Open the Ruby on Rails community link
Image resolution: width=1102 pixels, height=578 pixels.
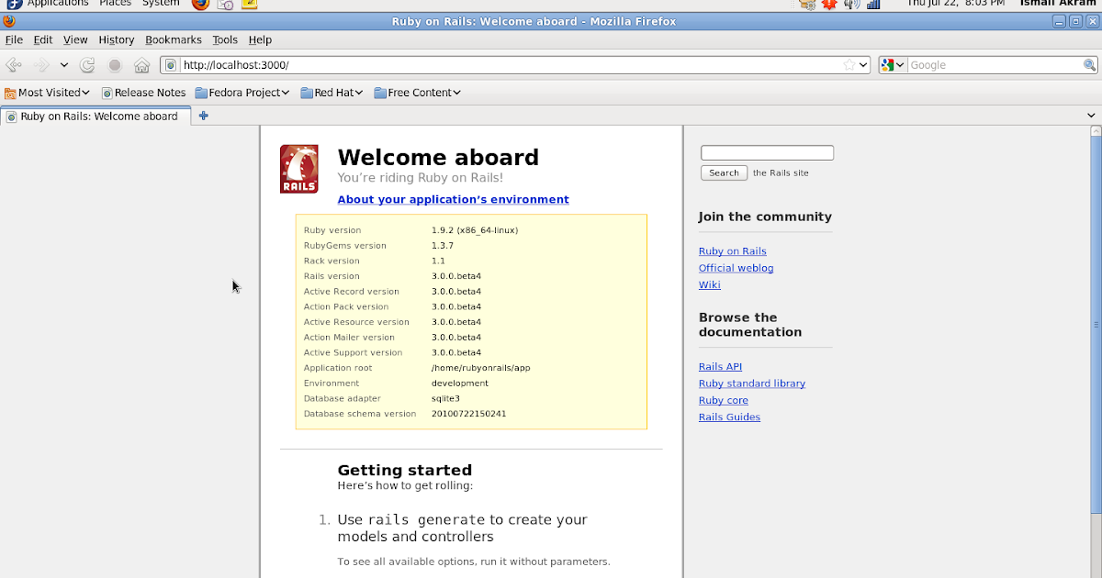pyautogui.click(x=733, y=251)
